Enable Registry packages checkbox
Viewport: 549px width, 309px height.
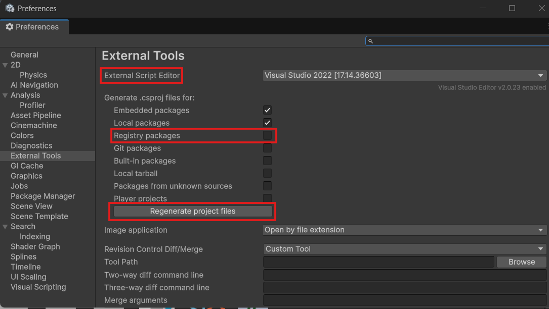(x=267, y=135)
